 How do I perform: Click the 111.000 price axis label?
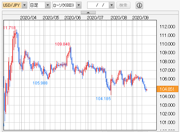[167, 35]
